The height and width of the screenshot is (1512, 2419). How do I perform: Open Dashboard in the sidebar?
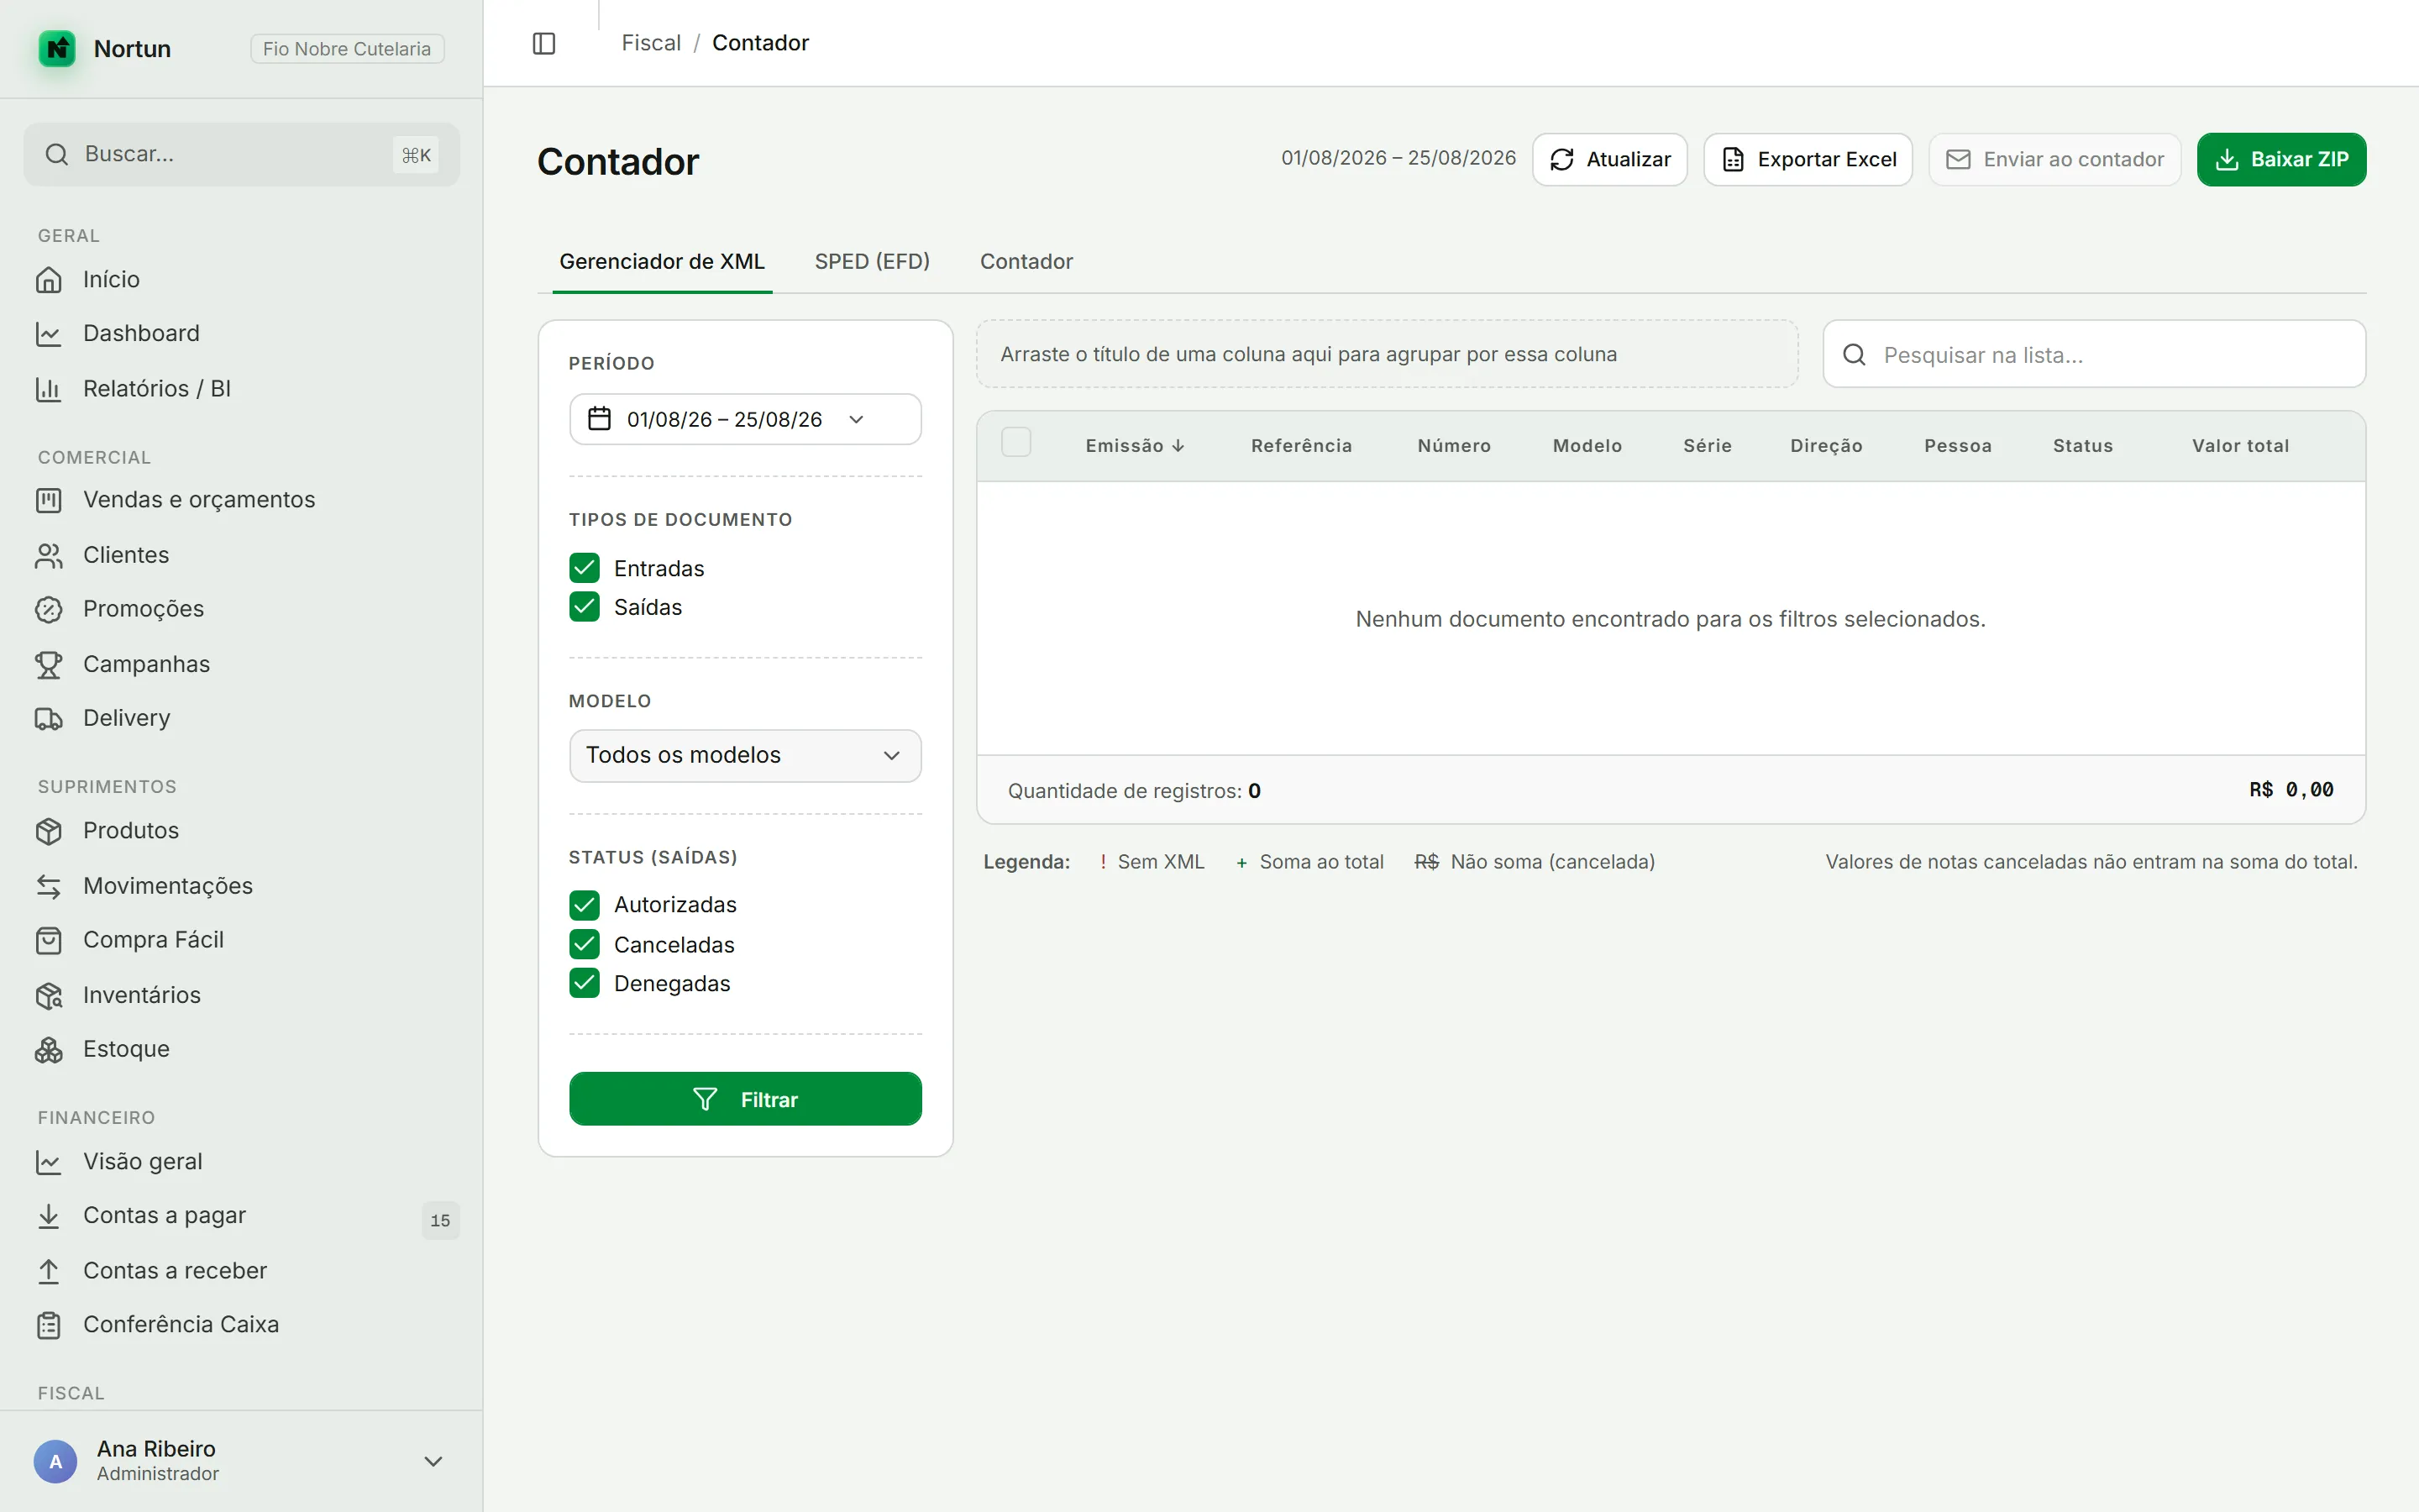point(241,334)
